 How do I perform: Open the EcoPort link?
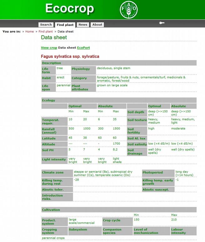(x=83, y=48)
